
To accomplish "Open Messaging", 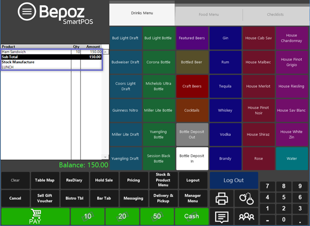I will click(x=133, y=199).
